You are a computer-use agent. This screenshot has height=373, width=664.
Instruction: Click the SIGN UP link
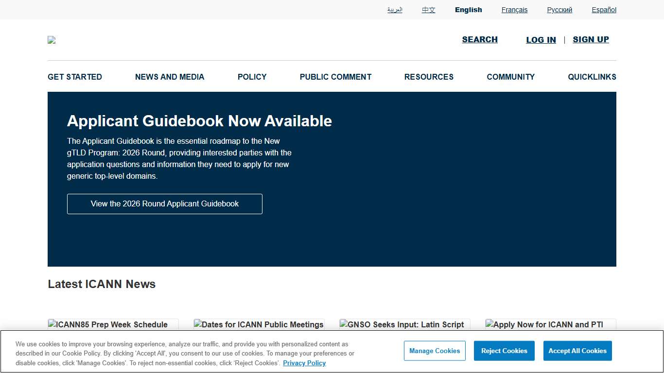pos(591,40)
